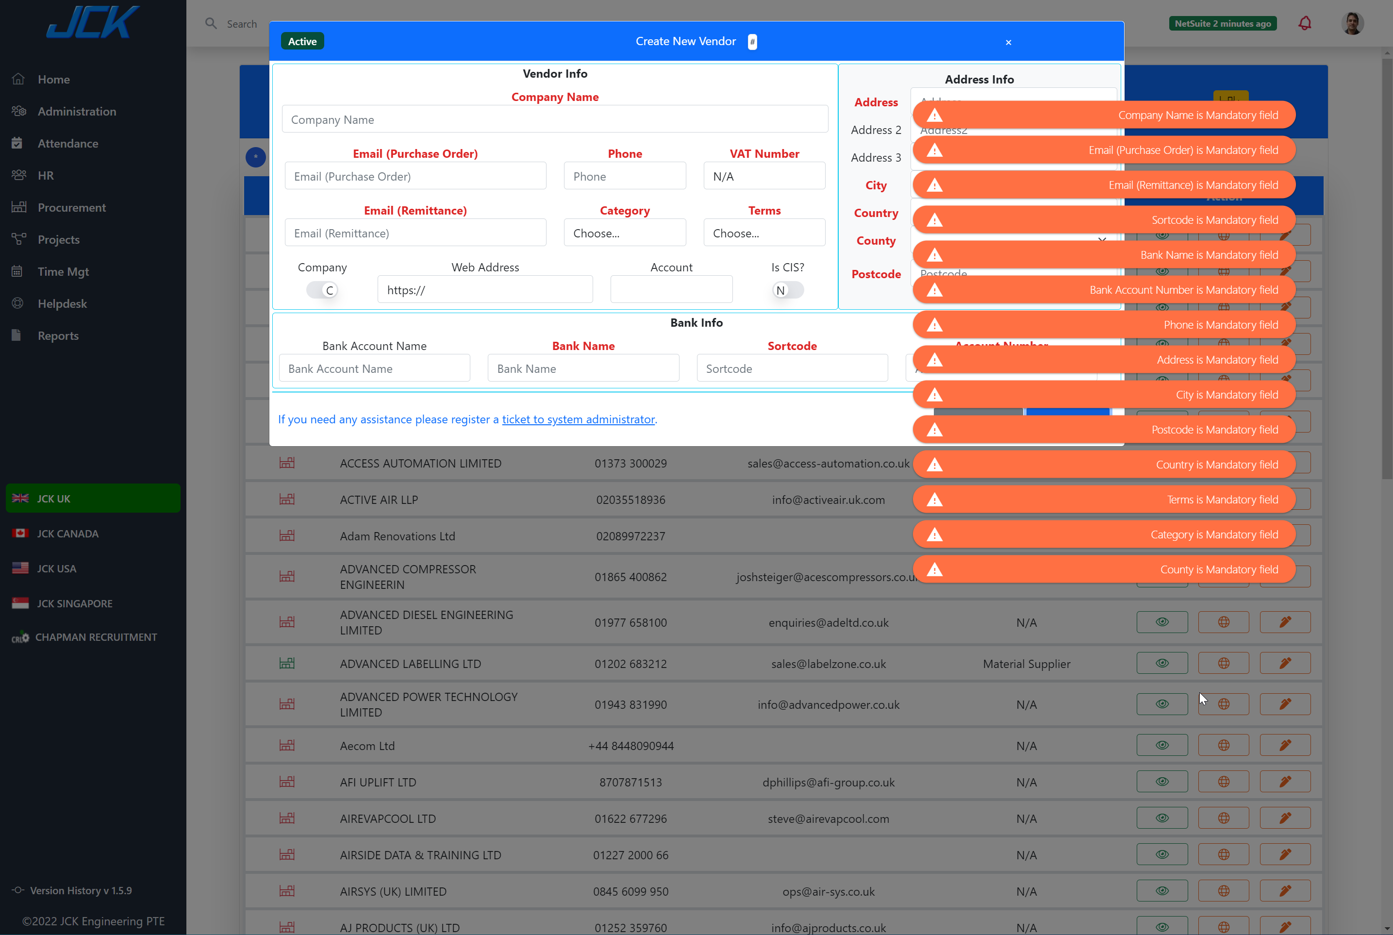Click the notification bell icon top right

pyautogui.click(x=1305, y=23)
